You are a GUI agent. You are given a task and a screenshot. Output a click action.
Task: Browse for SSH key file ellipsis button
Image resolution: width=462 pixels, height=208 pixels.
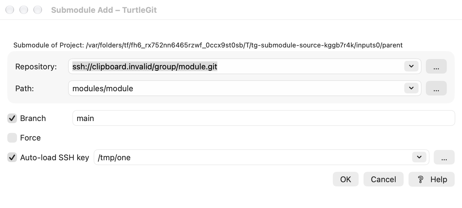pos(444,157)
